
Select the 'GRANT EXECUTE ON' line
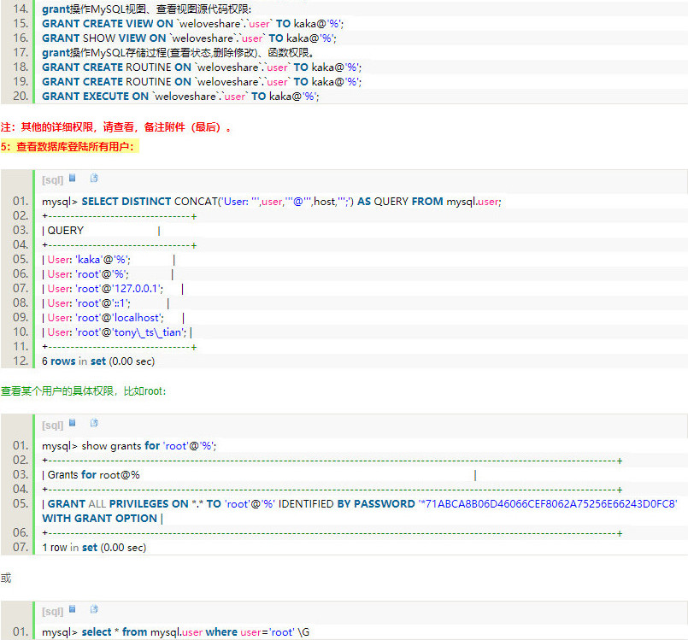point(180,96)
